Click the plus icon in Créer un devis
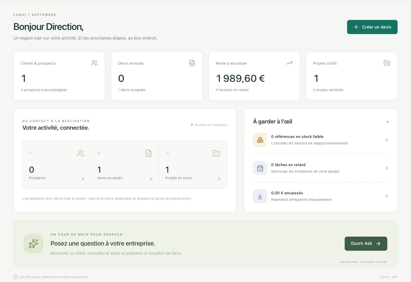 coord(356,27)
